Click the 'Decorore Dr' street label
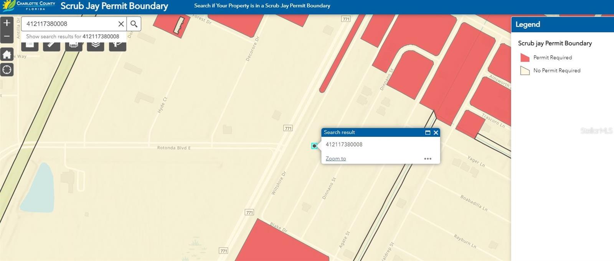 tap(253, 49)
